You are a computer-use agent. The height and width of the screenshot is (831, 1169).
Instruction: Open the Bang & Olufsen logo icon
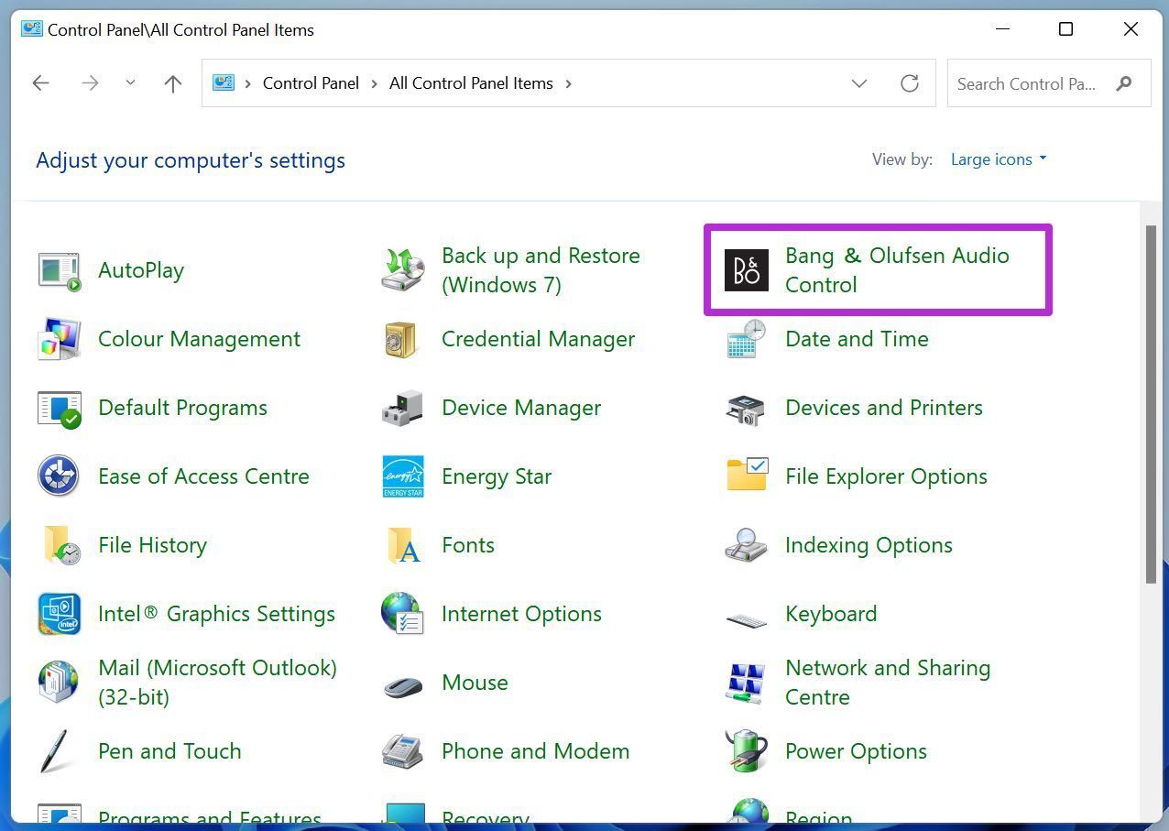[x=747, y=270]
